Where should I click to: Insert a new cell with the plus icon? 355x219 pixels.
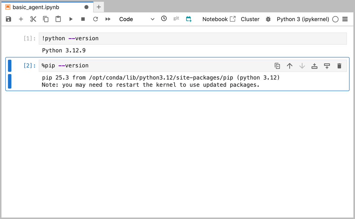coord(21,19)
